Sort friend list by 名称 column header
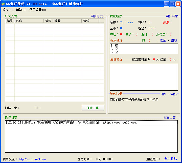The image size is (182, 163). [x=29, y=21]
